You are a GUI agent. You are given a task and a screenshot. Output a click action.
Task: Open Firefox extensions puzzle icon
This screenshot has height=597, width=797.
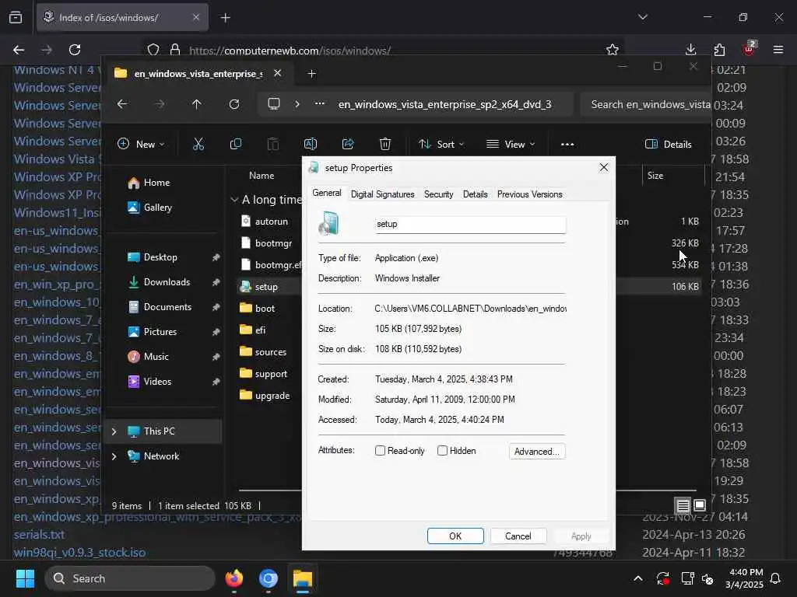point(719,50)
